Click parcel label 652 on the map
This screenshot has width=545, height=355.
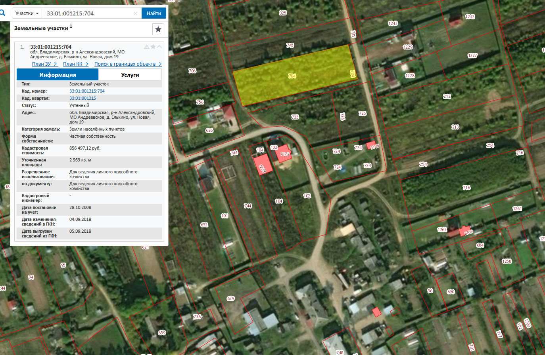click(204, 225)
